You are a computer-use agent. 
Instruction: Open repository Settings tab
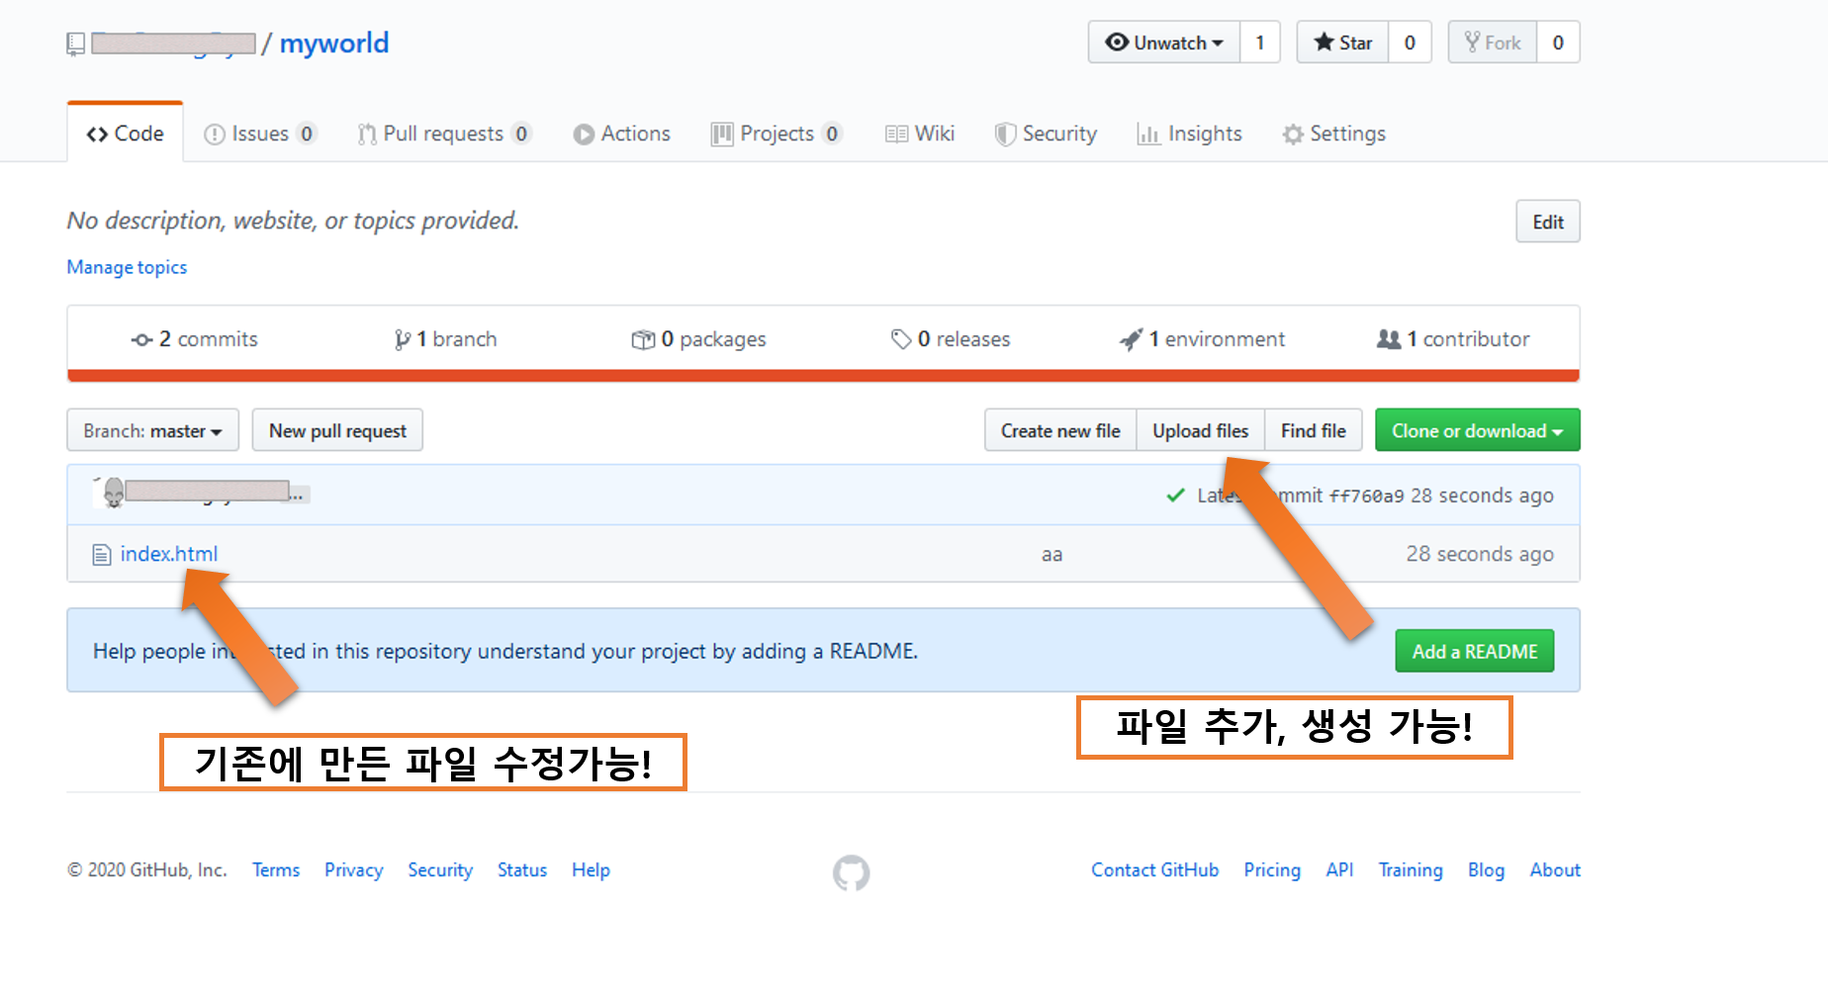pyautogui.click(x=1333, y=134)
